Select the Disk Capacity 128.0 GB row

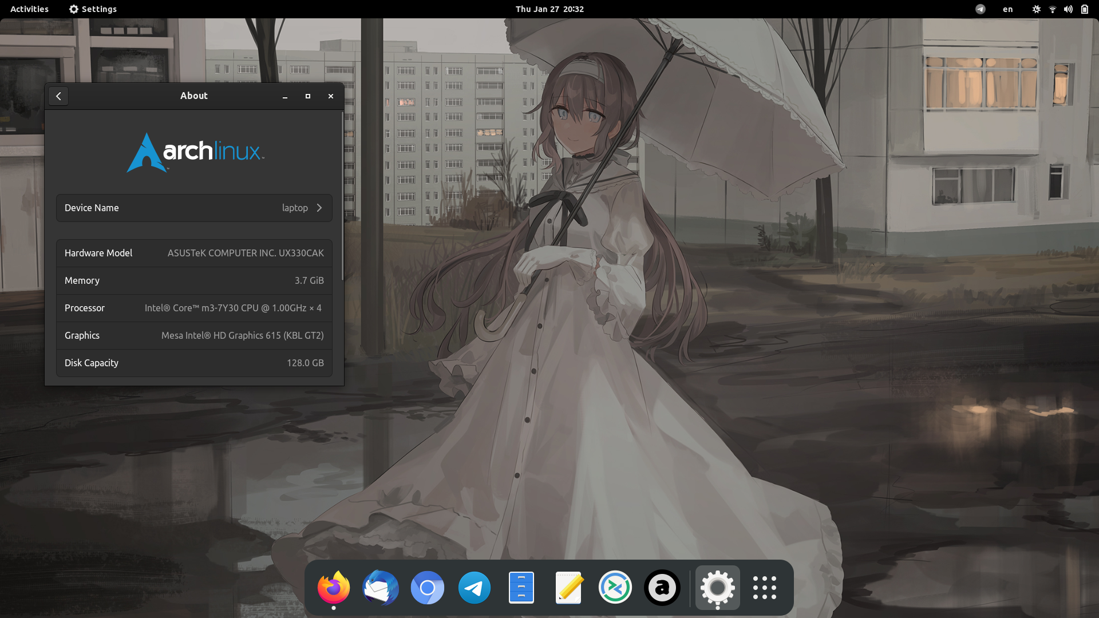[x=194, y=363]
